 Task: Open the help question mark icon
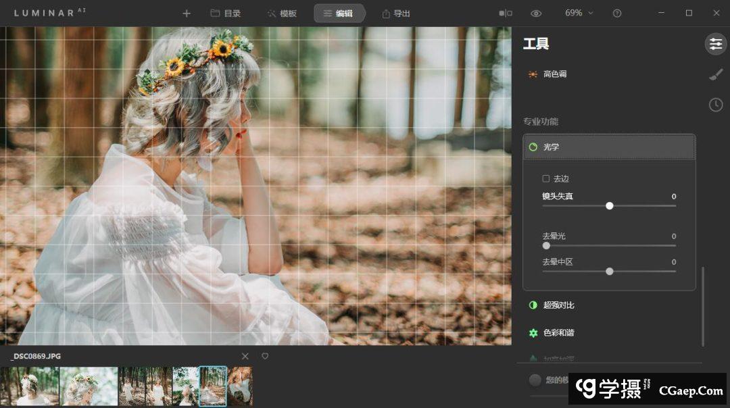coord(616,14)
